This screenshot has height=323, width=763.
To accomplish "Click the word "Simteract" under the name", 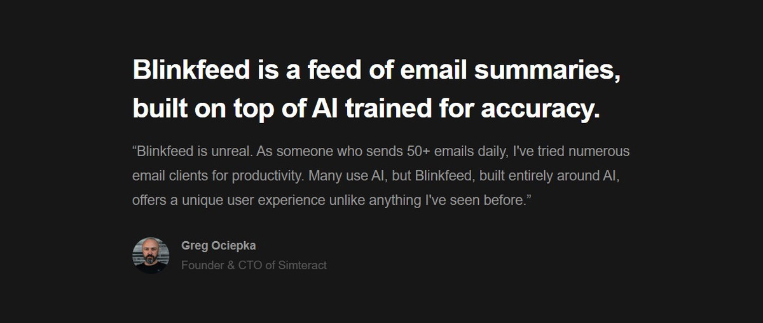I will pos(302,265).
